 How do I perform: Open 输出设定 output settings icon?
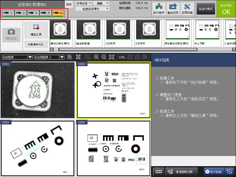173,9
